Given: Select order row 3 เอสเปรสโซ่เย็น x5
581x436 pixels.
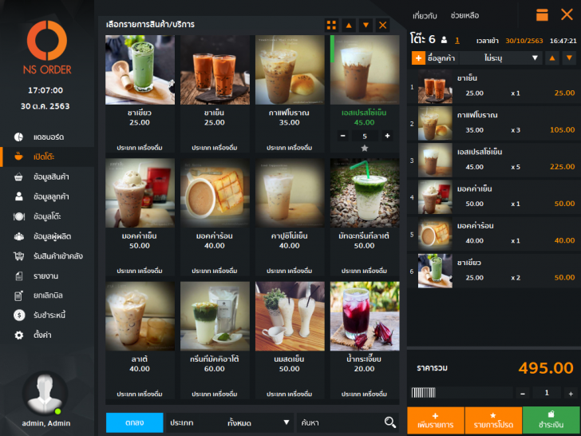Looking at the screenshot, I should click(493, 161).
